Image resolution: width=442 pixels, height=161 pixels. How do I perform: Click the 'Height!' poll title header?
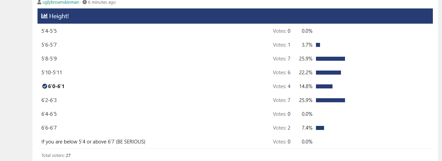pos(59,16)
